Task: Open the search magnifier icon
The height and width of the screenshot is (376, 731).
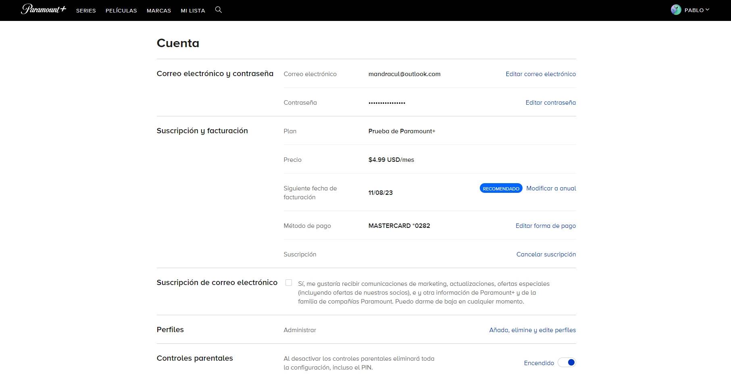Action: click(x=219, y=10)
